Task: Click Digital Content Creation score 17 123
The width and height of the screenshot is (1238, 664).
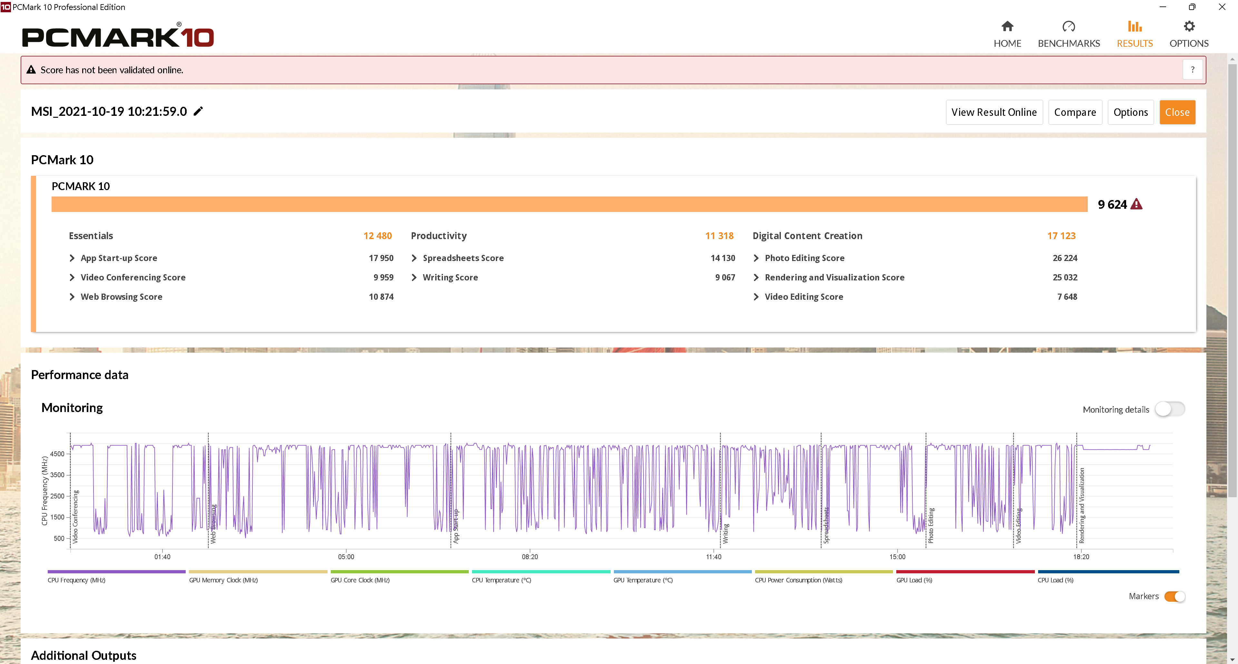Action: click(1061, 236)
